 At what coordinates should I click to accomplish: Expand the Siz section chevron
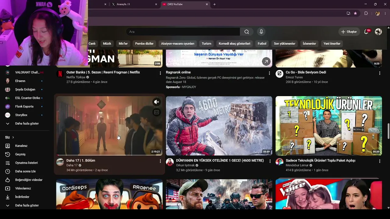coord(13,137)
